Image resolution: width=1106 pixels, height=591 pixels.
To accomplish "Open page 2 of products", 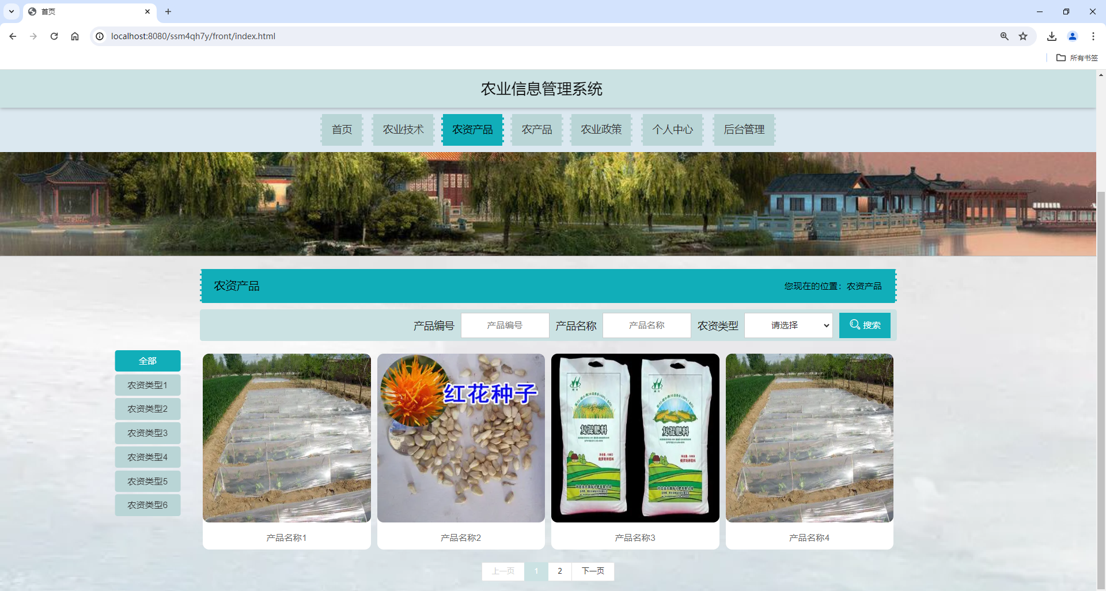I will pyautogui.click(x=559, y=571).
